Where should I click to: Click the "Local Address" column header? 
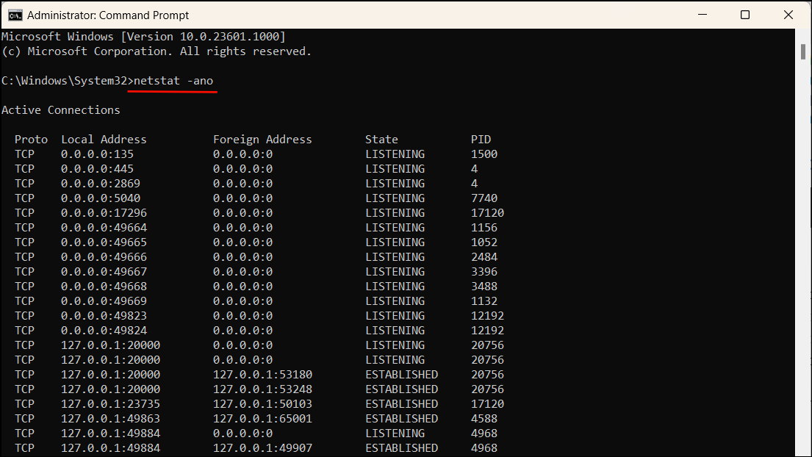pyautogui.click(x=104, y=140)
